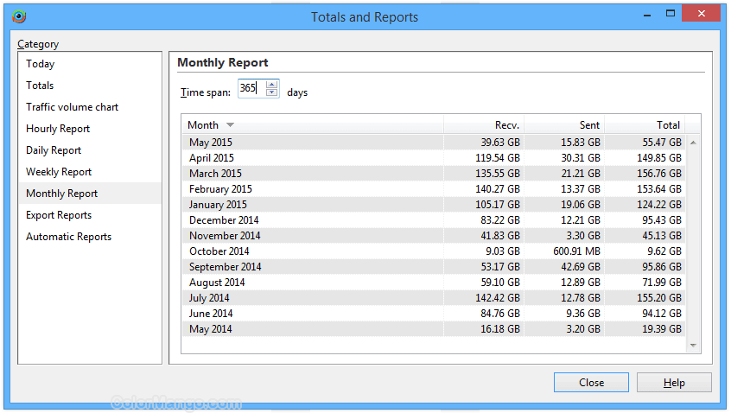This screenshot has width=731, height=413.
Task: Open Automatic Reports category
Action: (x=68, y=237)
